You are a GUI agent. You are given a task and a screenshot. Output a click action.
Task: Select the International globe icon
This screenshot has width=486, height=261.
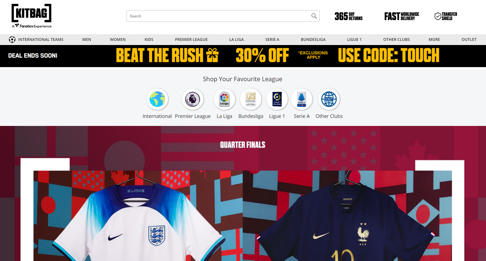pos(157,99)
